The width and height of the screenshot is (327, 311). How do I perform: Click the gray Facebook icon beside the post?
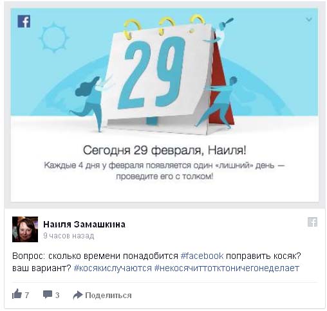312,222
